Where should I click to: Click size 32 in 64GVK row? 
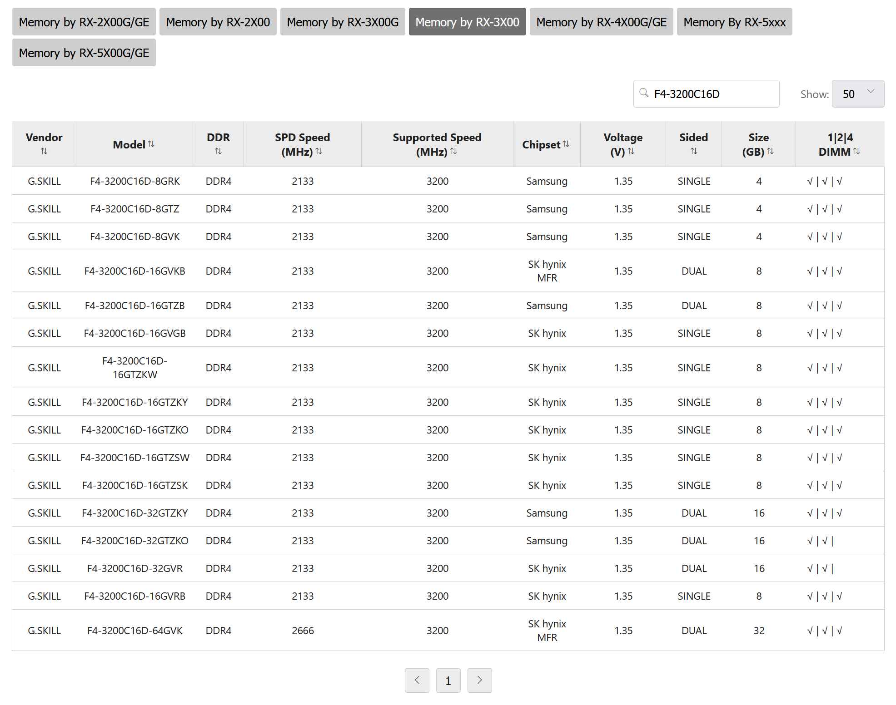759,631
